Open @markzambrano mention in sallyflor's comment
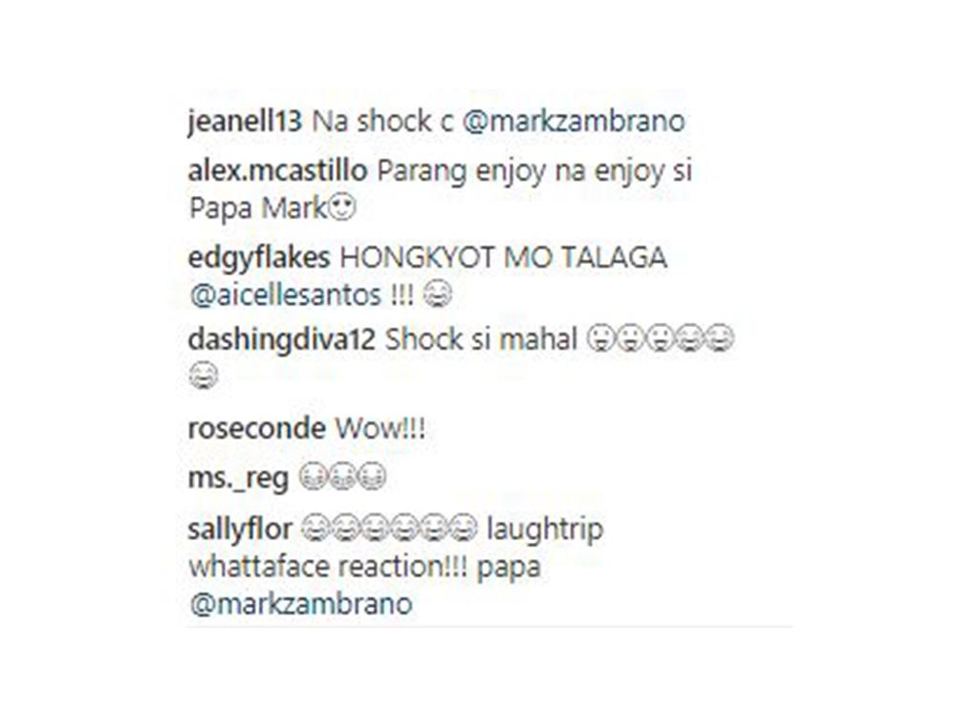This screenshot has width=956, height=717. (301, 605)
